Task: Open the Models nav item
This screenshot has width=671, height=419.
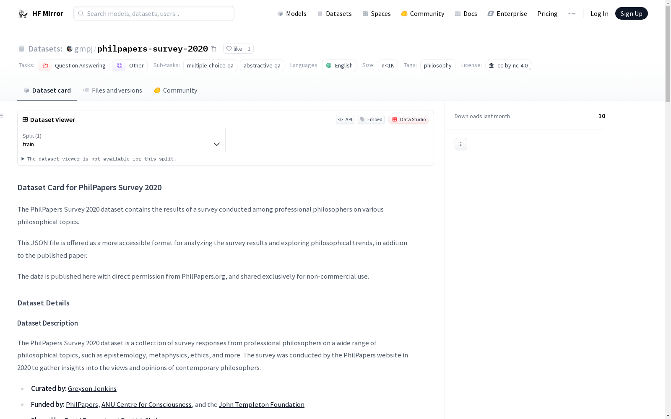Action: tap(292, 13)
